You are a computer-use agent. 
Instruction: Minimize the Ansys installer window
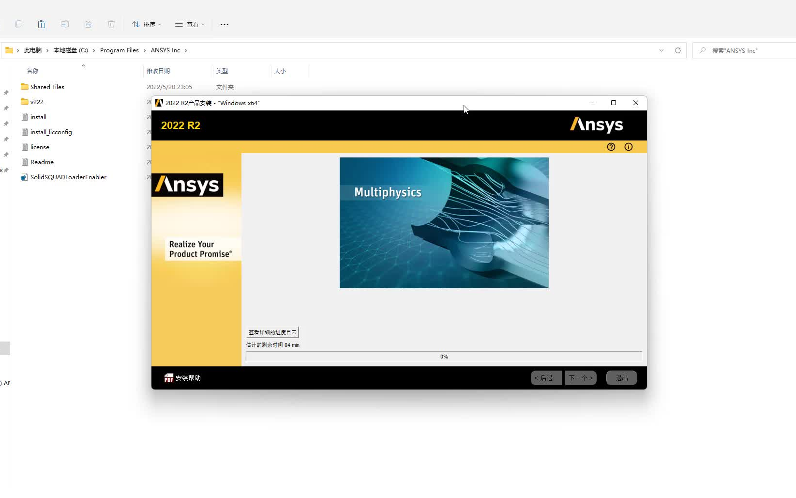point(591,103)
